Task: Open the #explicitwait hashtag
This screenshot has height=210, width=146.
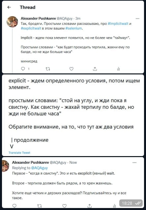Action: pyautogui.click(x=31, y=28)
